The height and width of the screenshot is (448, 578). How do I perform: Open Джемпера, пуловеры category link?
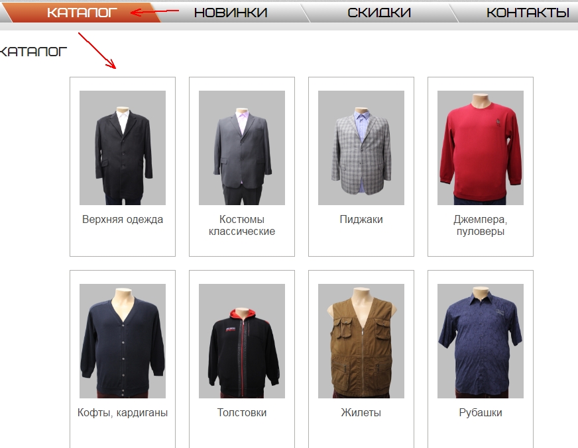click(481, 226)
